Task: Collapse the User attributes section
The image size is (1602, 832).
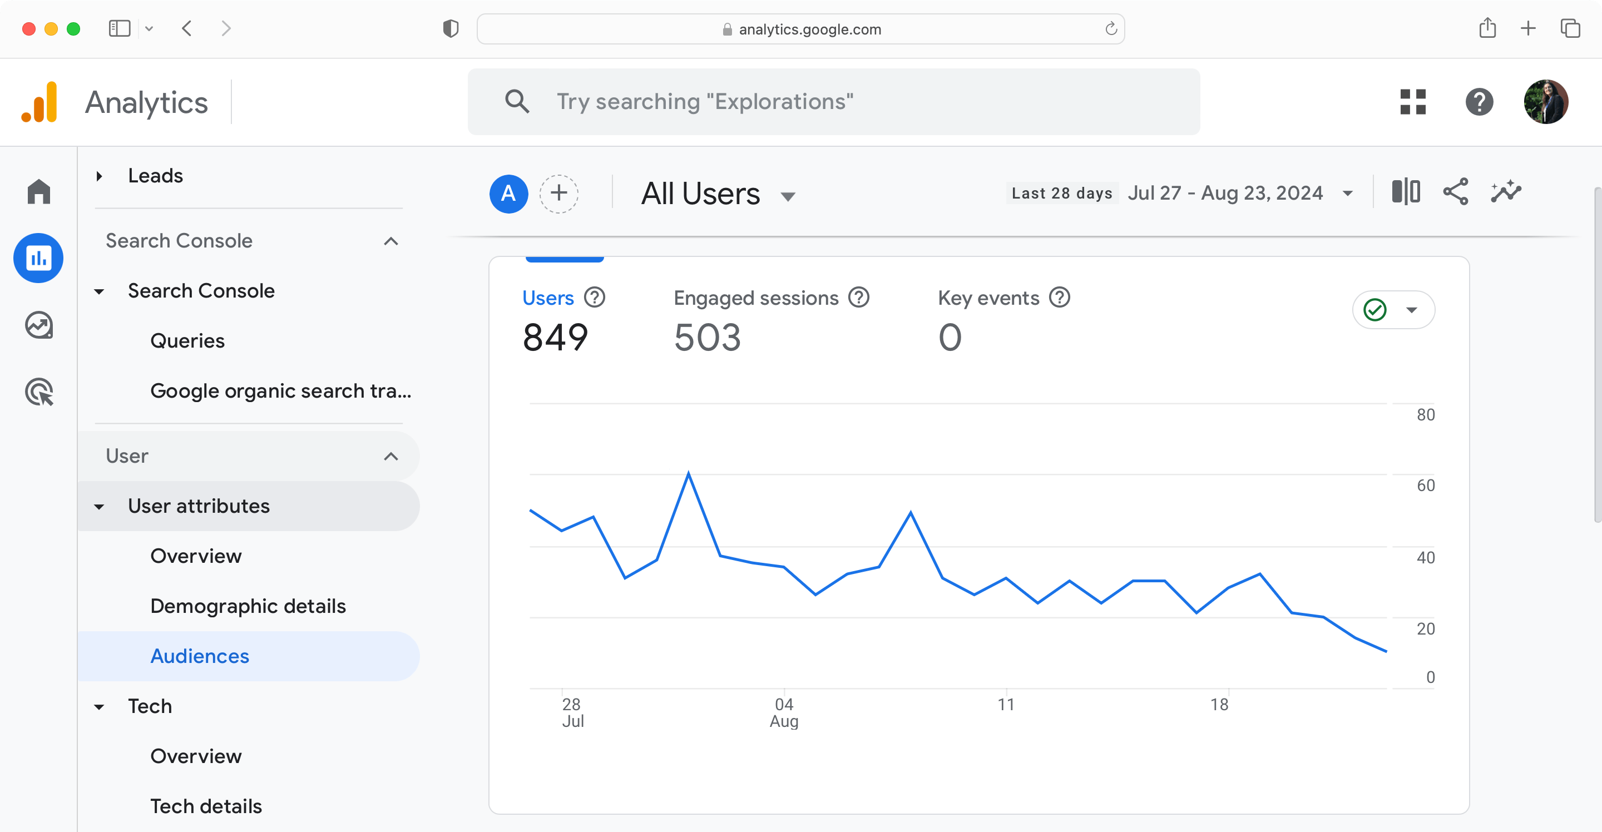Action: pyautogui.click(x=98, y=506)
